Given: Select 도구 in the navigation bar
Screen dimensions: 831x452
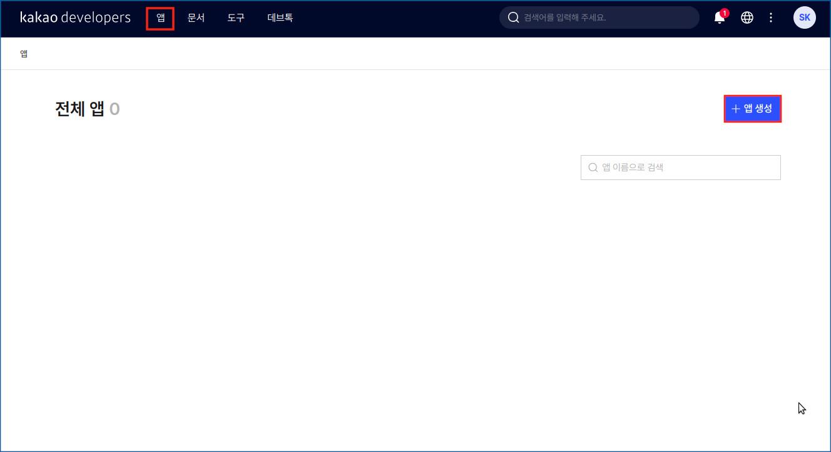Looking at the screenshot, I should pyautogui.click(x=236, y=18).
